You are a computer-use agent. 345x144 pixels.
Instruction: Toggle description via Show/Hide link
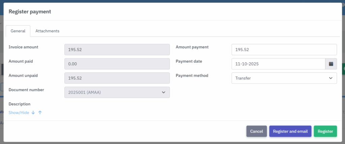coord(19,113)
